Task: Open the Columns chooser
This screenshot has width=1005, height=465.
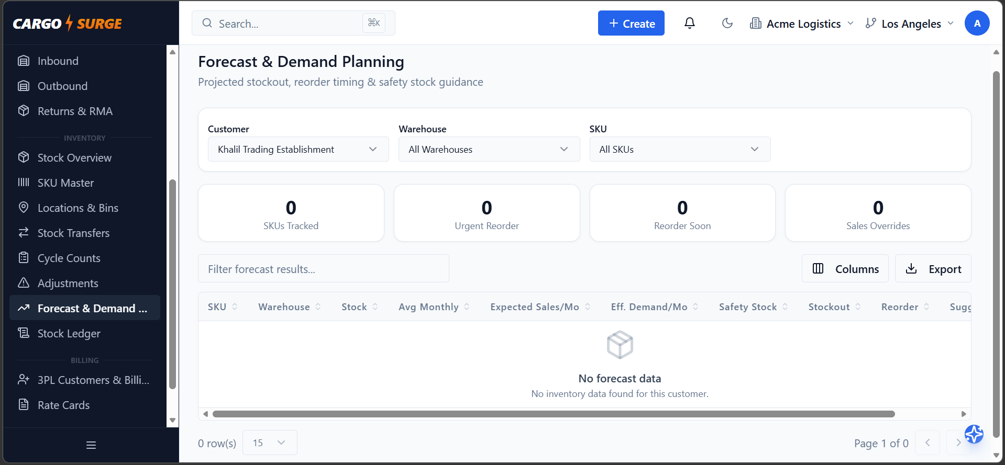Action: (x=845, y=268)
